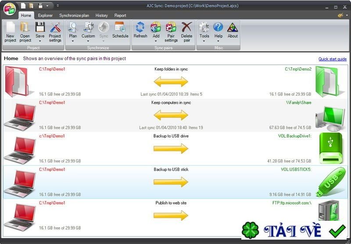The height and width of the screenshot is (244, 351).
Task: Click the red laptop icon in Backup to USB drive row
Action: coord(20,150)
